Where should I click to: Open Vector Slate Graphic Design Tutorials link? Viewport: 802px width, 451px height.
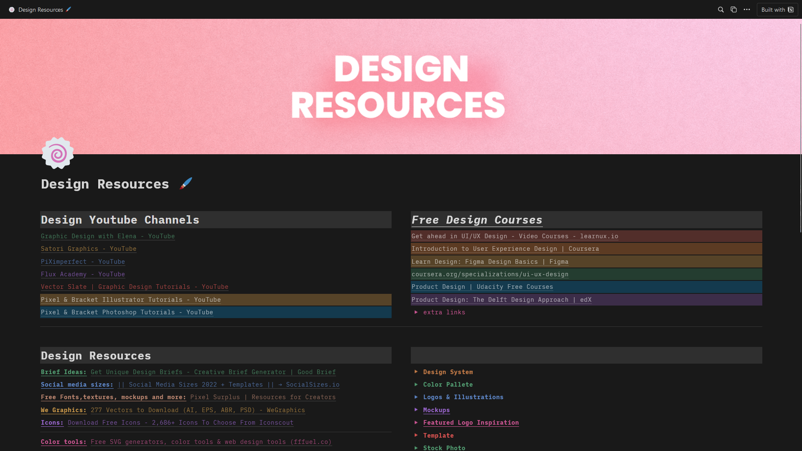pos(135,287)
